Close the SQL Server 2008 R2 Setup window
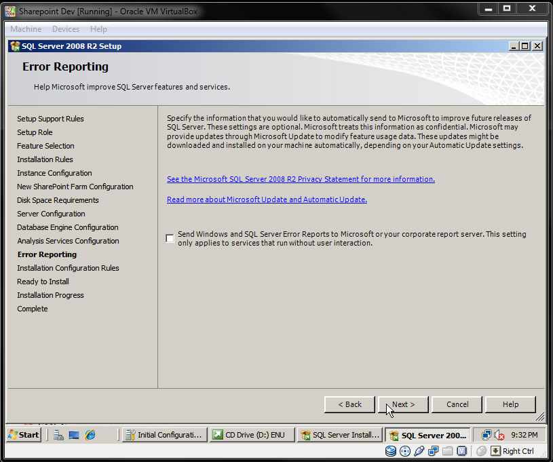 [x=537, y=46]
